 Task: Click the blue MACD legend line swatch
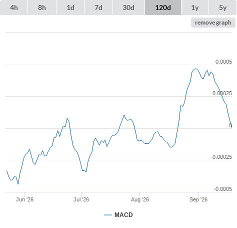point(108,215)
